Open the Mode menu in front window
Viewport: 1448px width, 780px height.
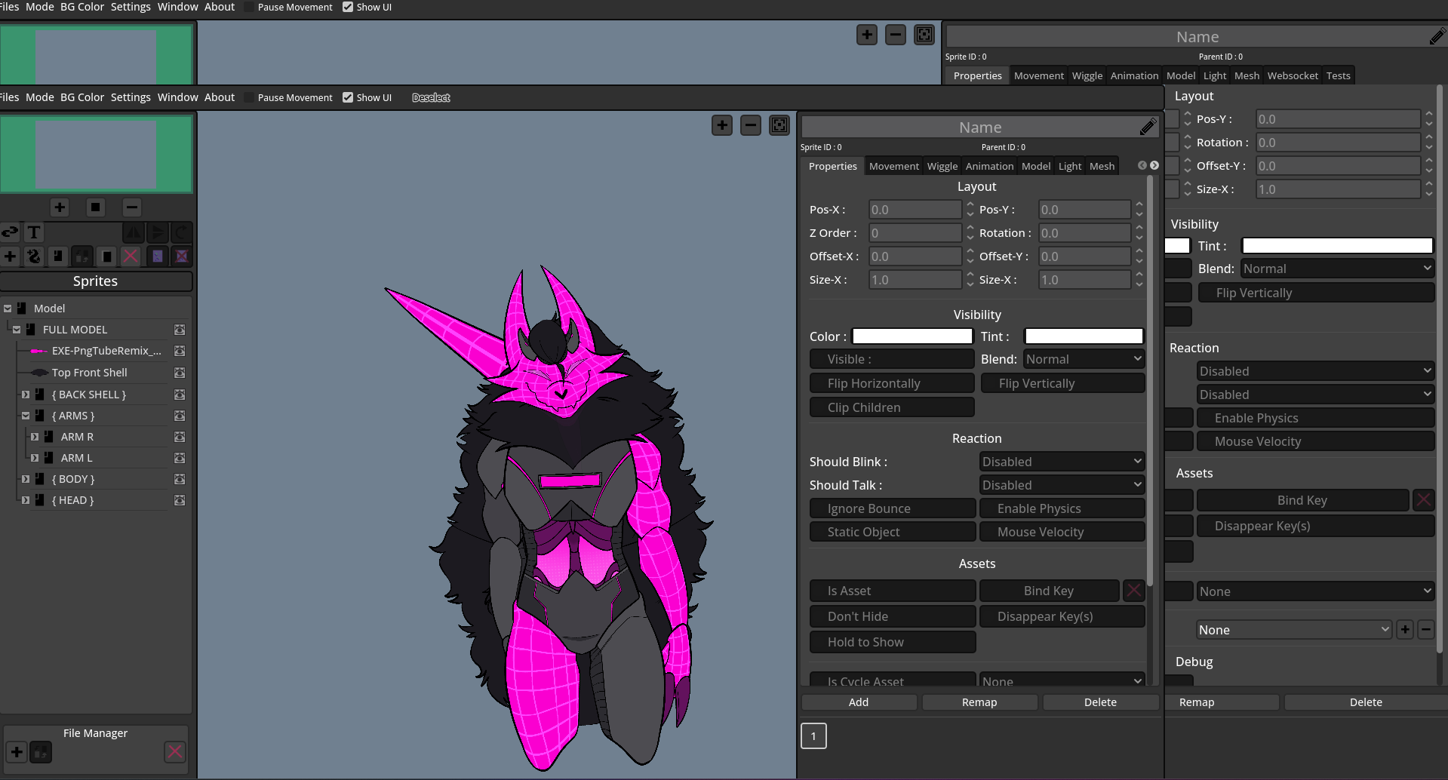coord(40,97)
